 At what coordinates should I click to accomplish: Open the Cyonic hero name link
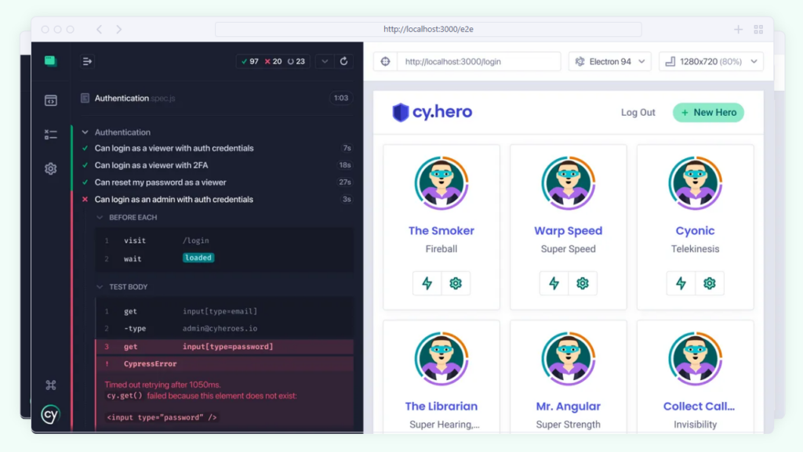point(695,230)
